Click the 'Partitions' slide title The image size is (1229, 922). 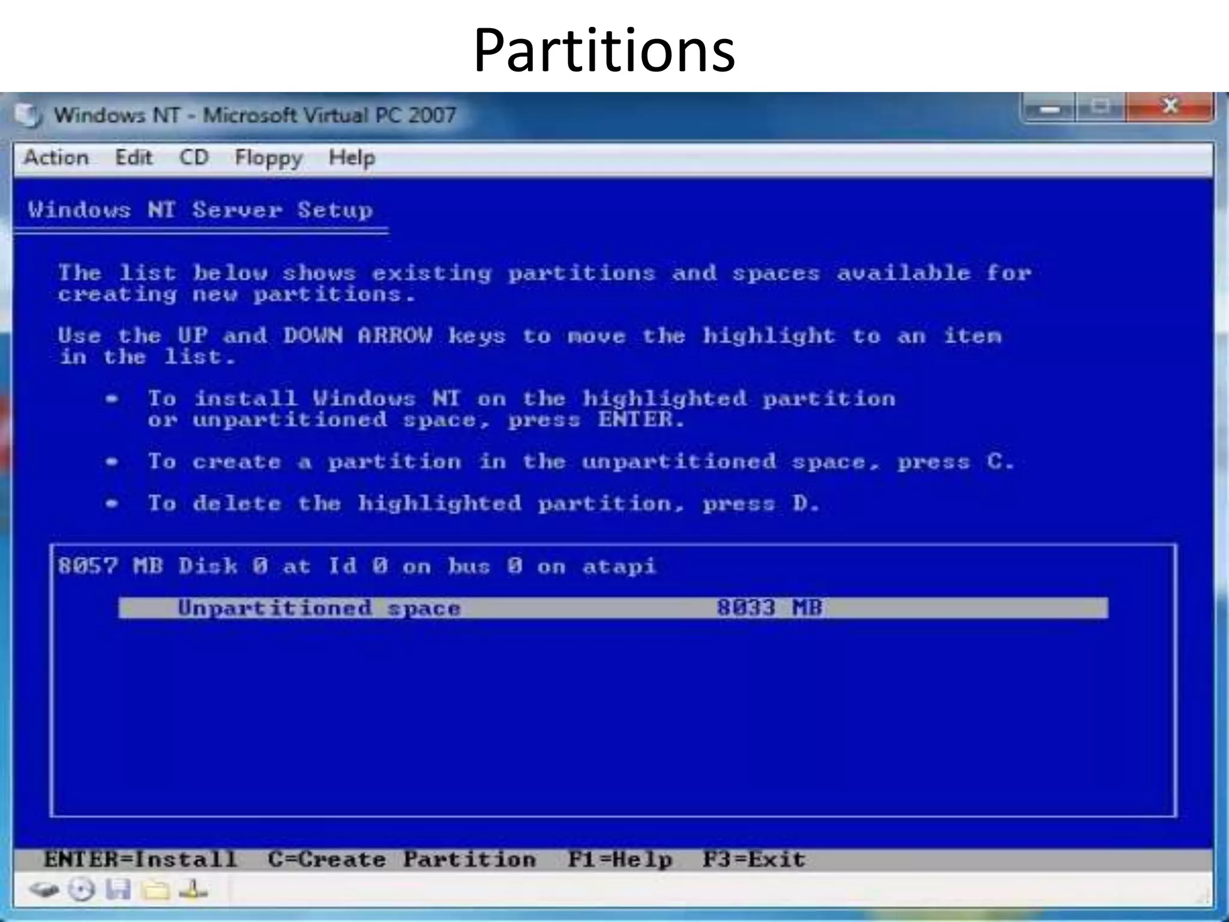(x=604, y=50)
